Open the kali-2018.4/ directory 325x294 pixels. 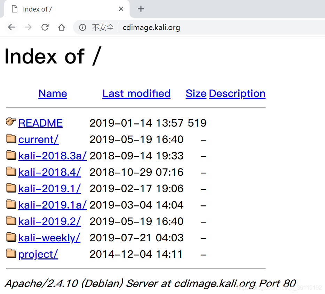(49, 172)
